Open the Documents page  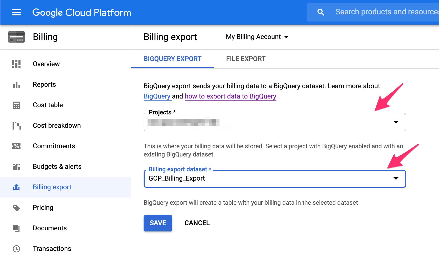pos(50,228)
